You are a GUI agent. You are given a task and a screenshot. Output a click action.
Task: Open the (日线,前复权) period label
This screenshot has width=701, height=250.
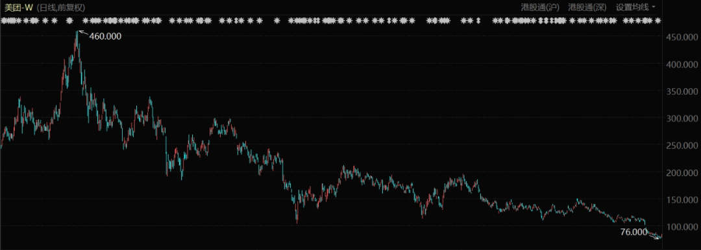(61, 7)
